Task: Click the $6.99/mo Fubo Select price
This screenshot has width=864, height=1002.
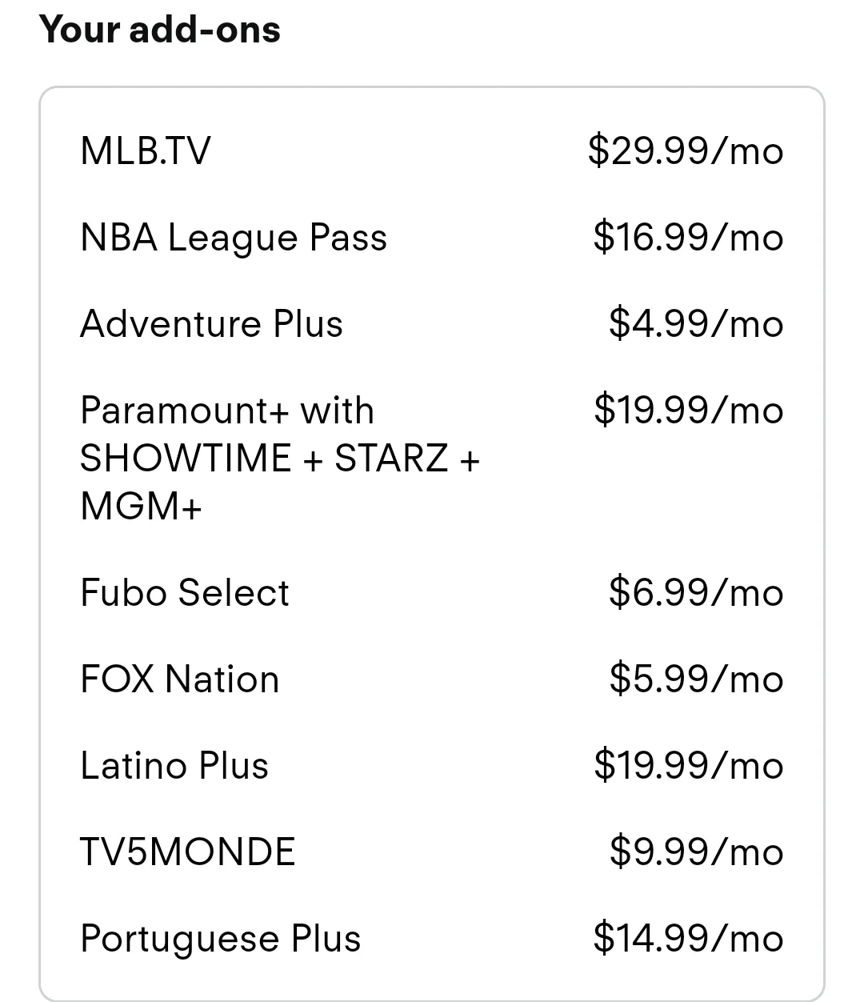Action: click(696, 592)
